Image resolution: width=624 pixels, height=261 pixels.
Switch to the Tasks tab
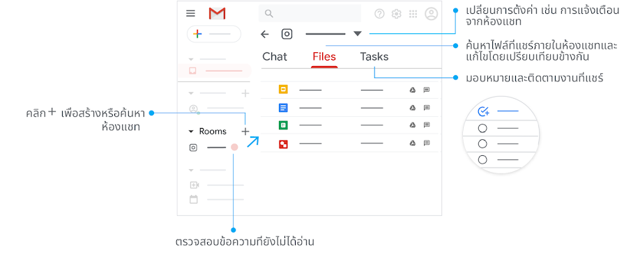click(x=374, y=57)
